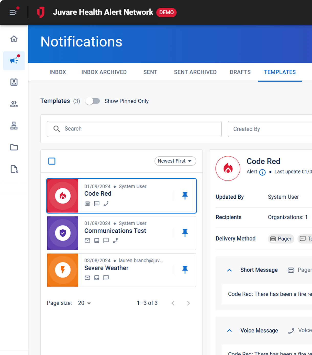Open the folder documents sidebar icon
Viewport: 312px width, 355px height.
coord(14,147)
